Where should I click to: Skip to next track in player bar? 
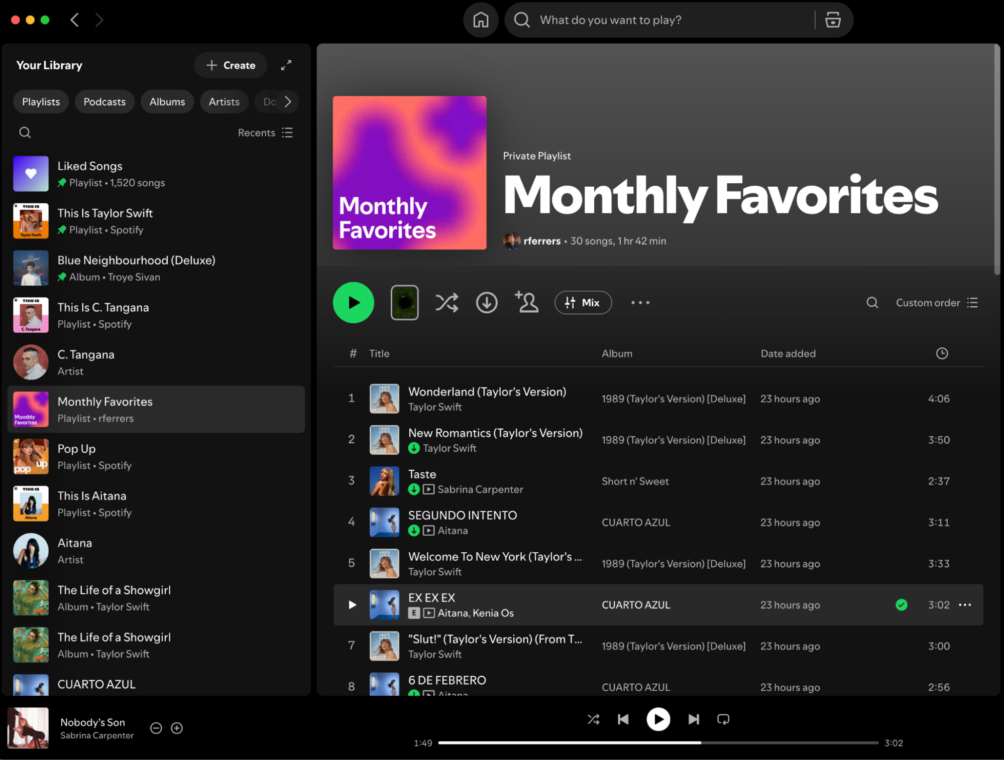(693, 719)
